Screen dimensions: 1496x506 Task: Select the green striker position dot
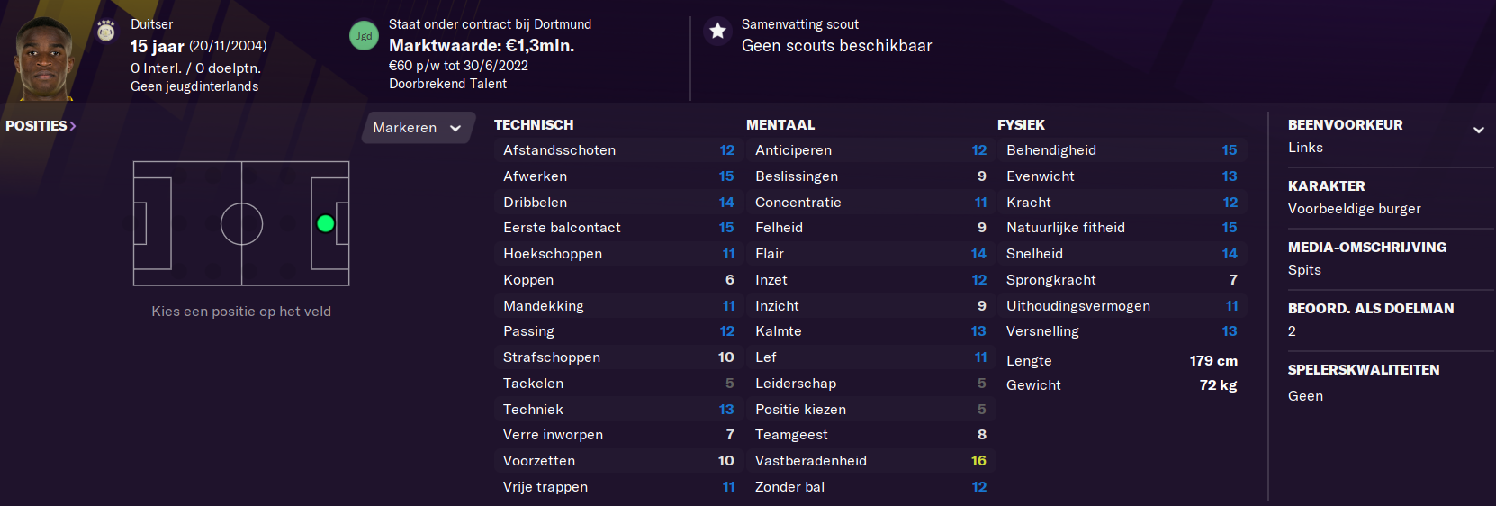(326, 223)
